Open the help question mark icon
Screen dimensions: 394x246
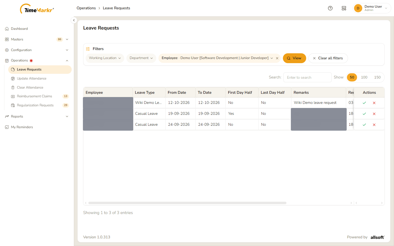point(330,8)
